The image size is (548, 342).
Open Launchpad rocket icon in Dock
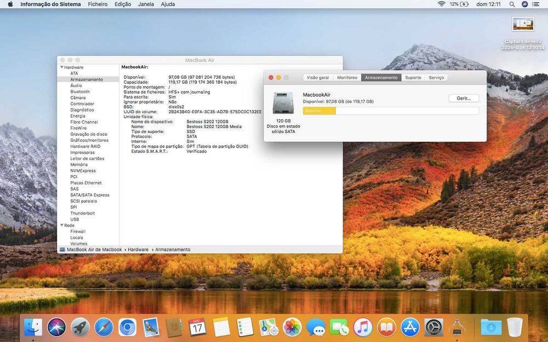click(x=81, y=328)
